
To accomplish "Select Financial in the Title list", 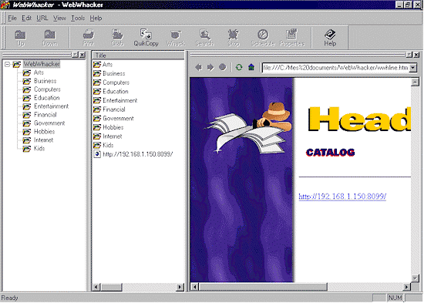I will point(114,109).
